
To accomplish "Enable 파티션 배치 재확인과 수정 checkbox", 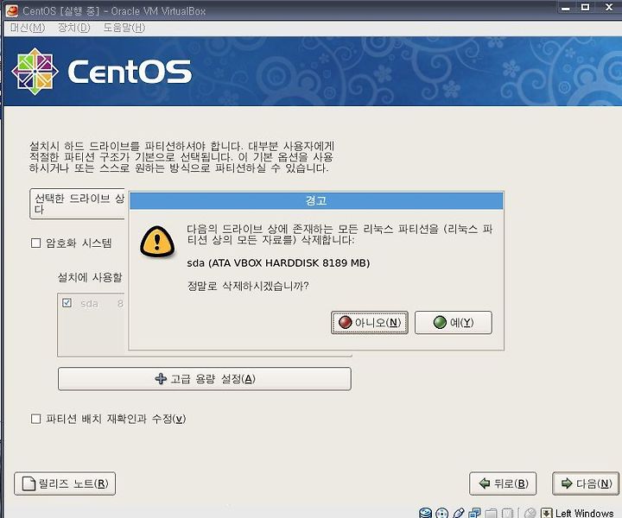I will pos(35,419).
